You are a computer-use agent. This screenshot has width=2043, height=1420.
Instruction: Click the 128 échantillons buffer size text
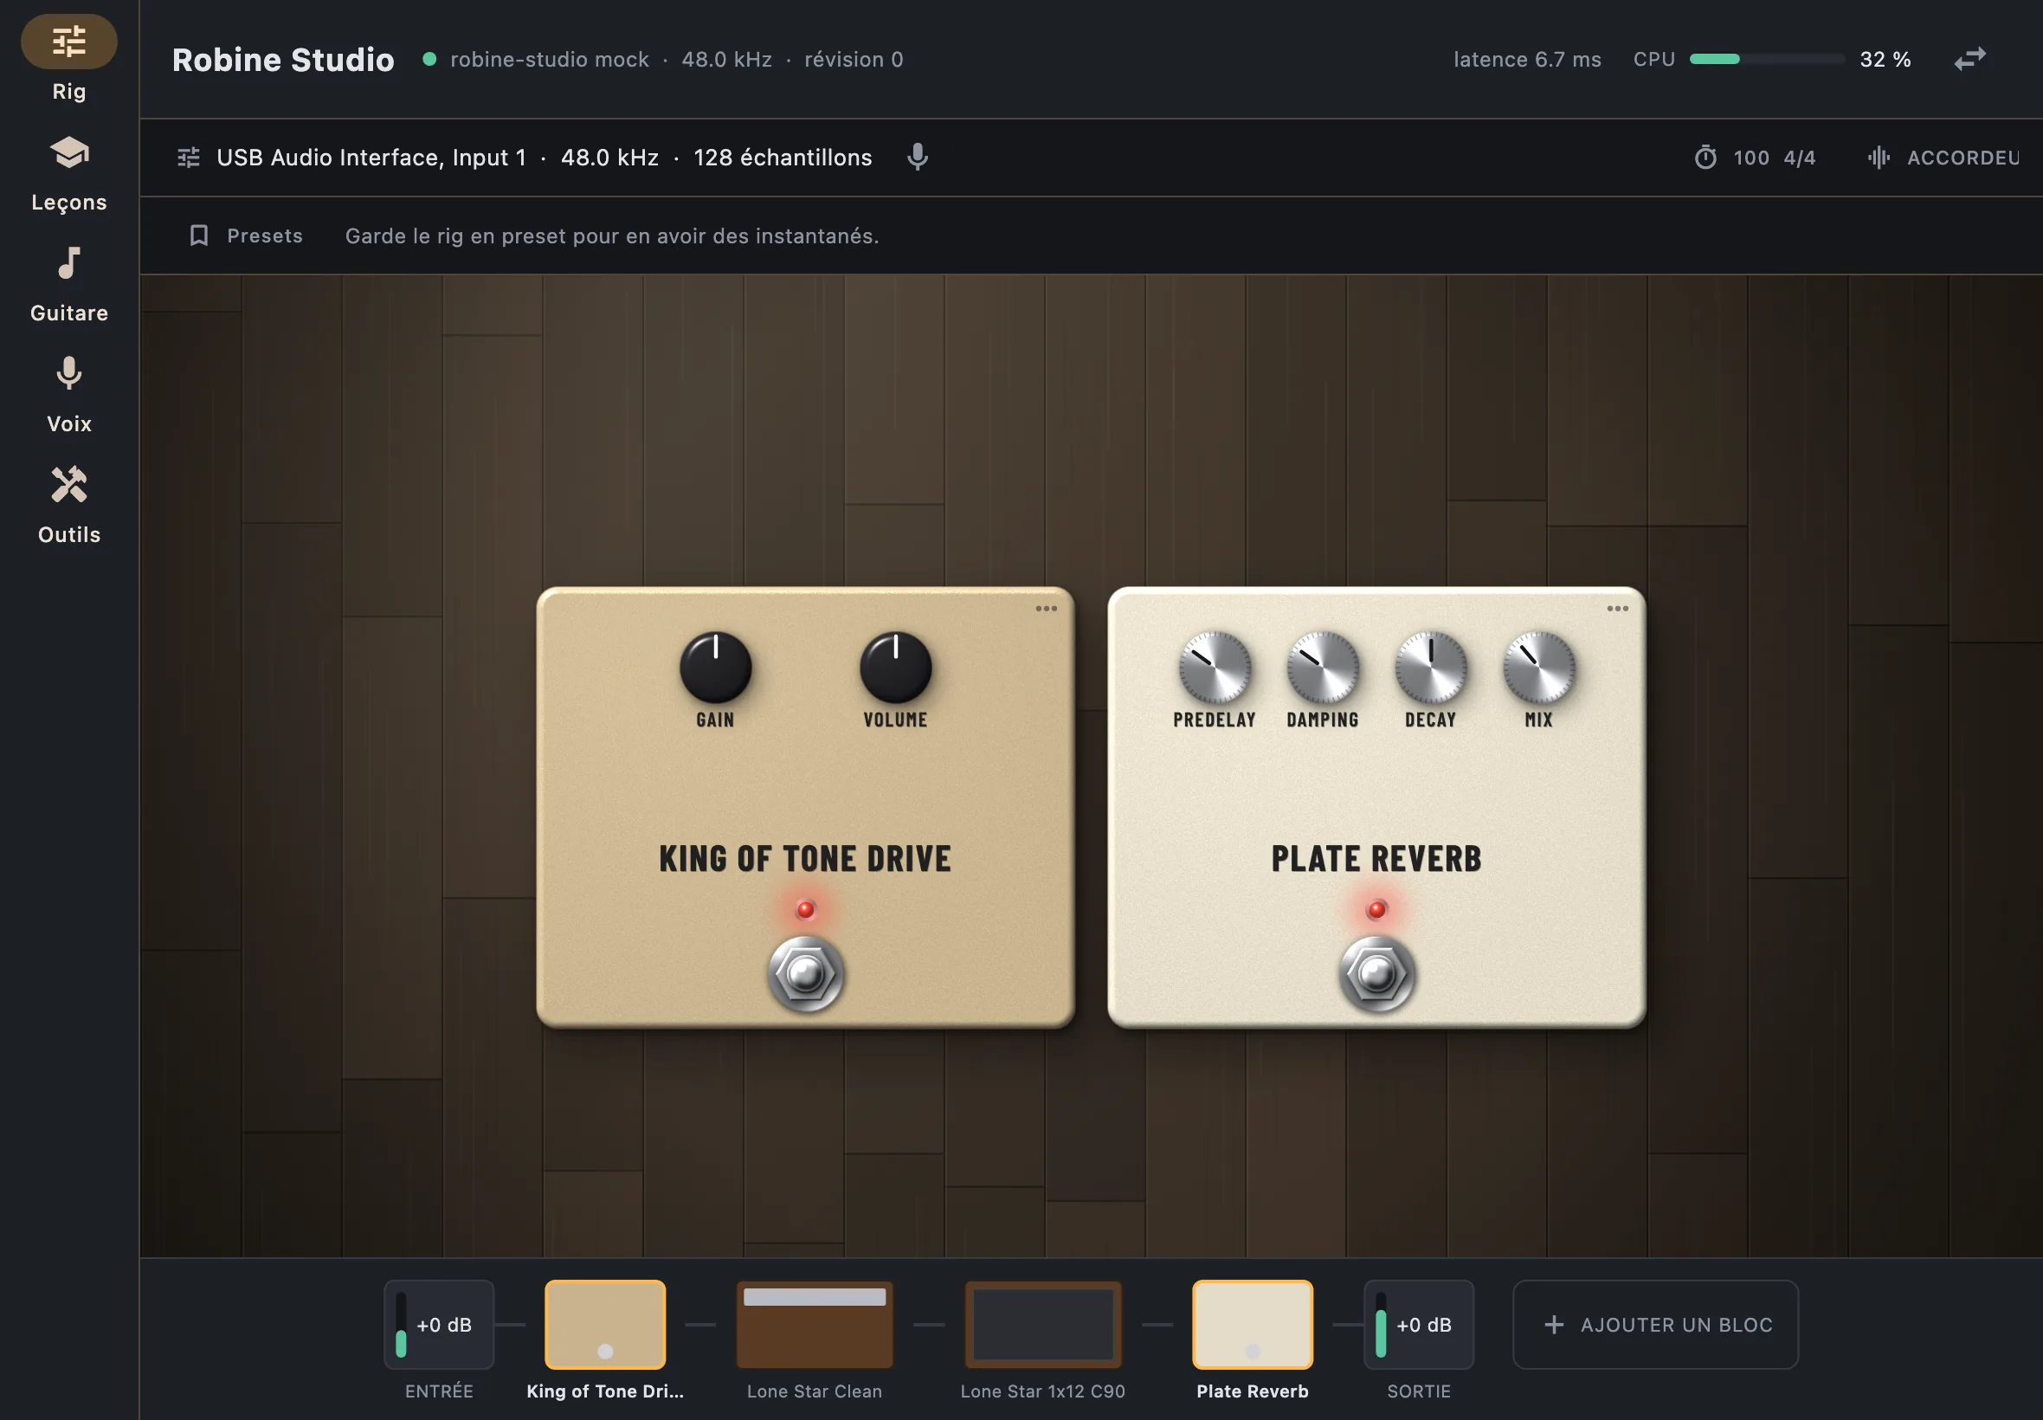783,158
